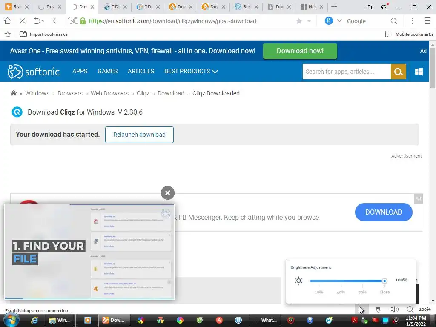
Task: Click the page scrollbar down arrow
Action: [x=433, y=301]
